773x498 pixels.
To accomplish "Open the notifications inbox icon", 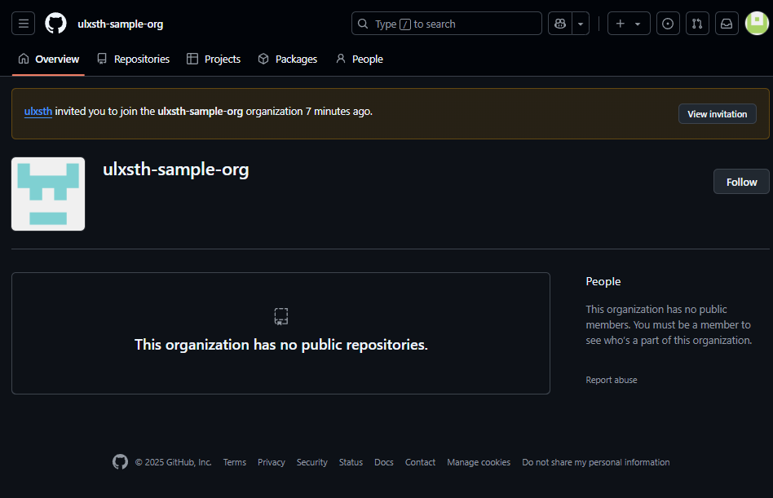I will pyautogui.click(x=727, y=24).
